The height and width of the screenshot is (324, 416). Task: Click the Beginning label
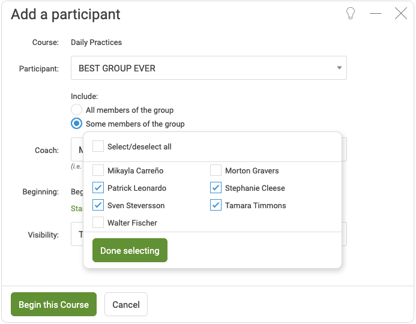coord(41,191)
